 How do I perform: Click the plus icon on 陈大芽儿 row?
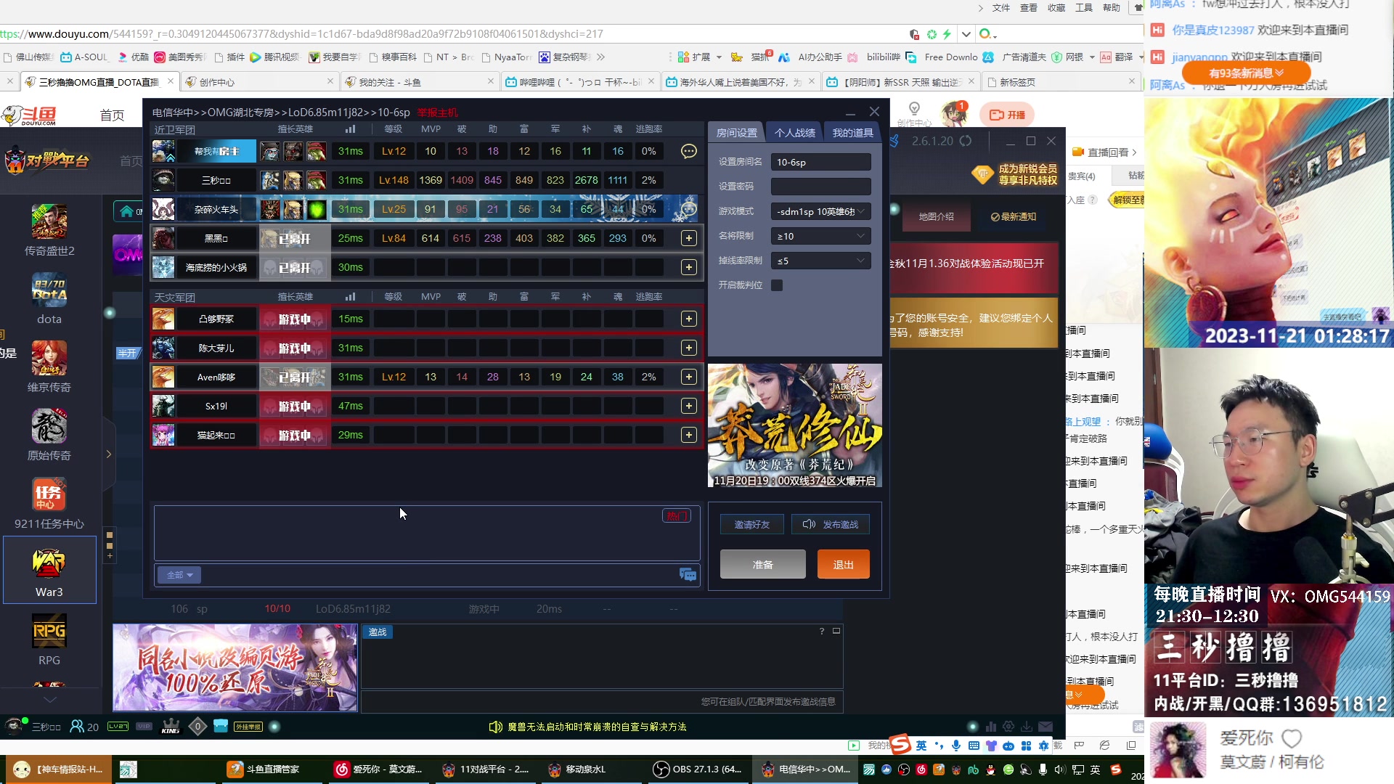689,348
